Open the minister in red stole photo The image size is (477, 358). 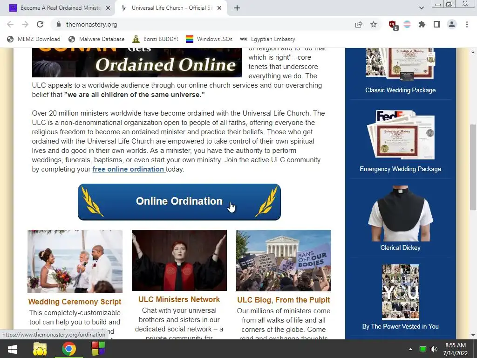click(179, 260)
